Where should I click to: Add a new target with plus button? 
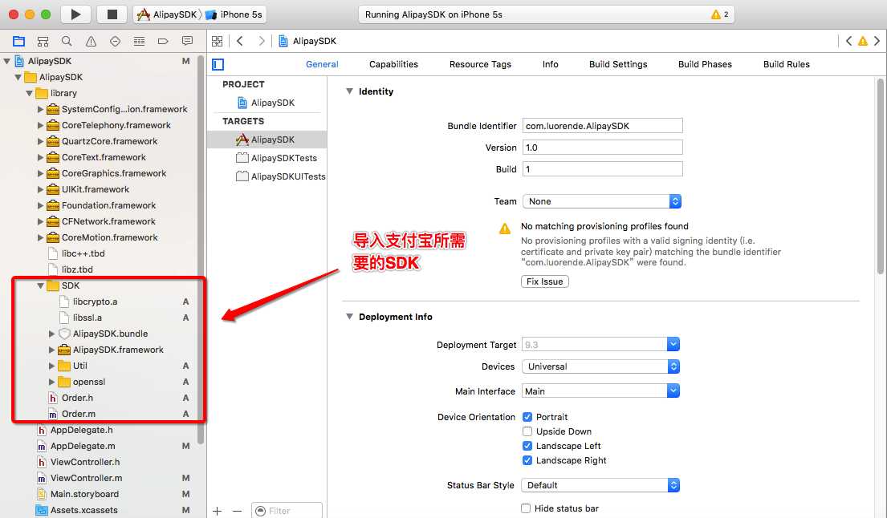(218, 511)
